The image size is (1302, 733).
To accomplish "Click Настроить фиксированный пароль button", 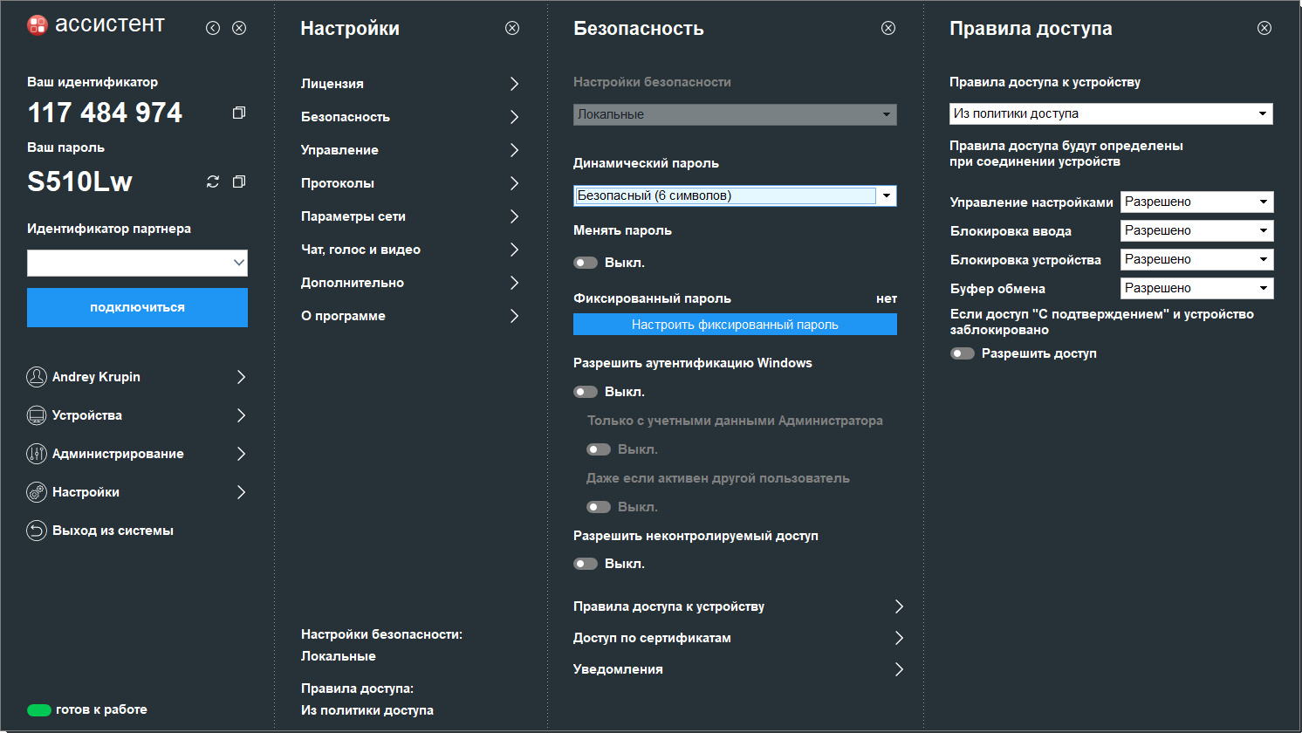I will 735,325.
